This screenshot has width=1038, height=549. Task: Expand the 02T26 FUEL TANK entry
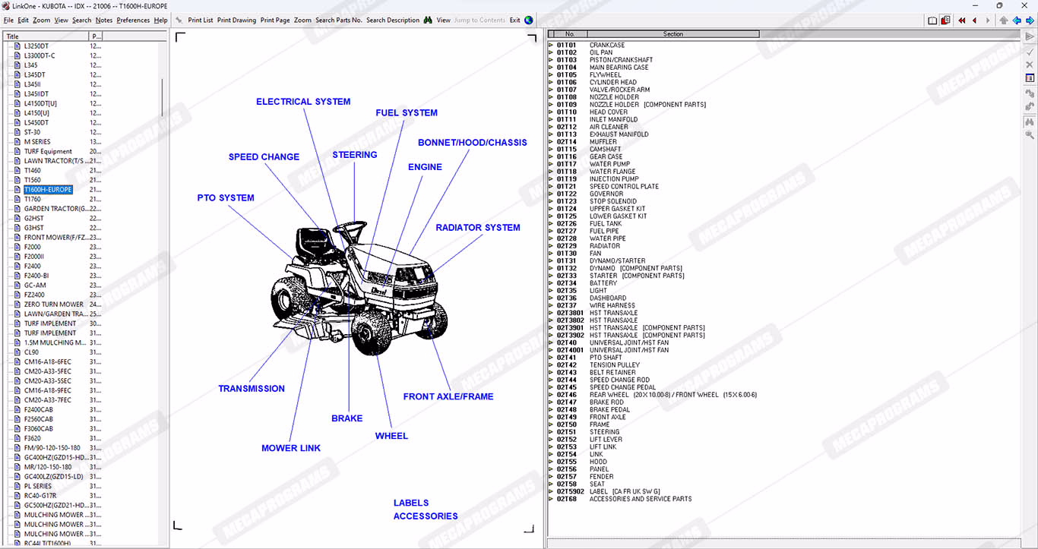551,224
